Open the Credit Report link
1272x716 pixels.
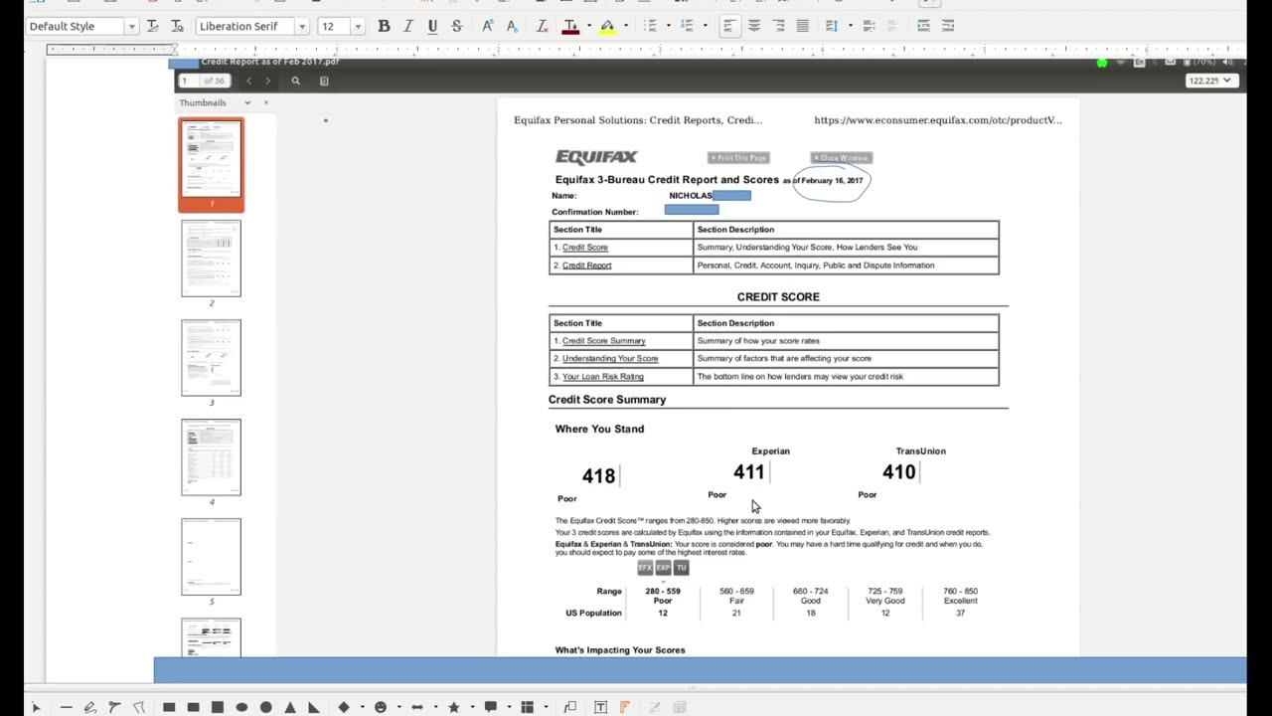pyautogui.click(x=587, y=266)
